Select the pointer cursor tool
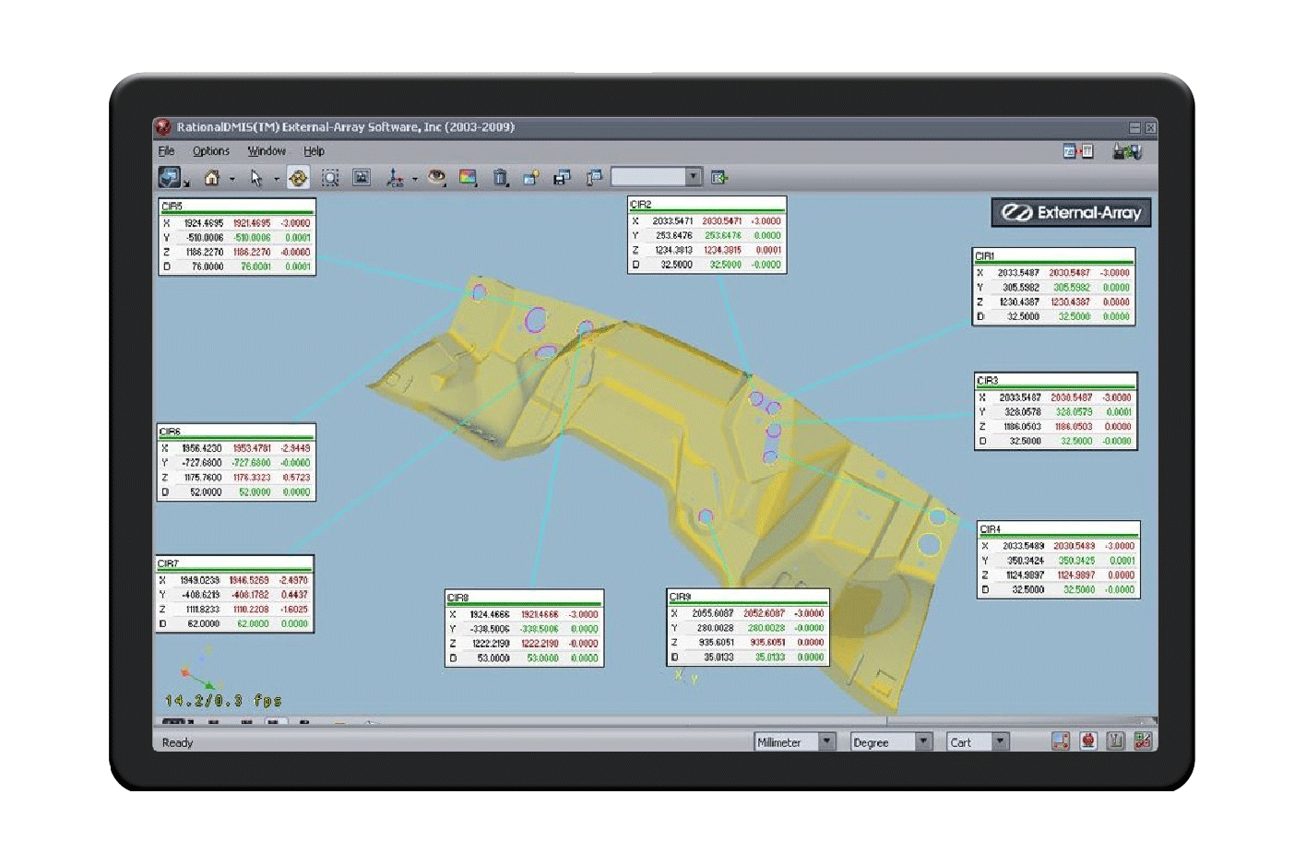 tap(255, 177)
